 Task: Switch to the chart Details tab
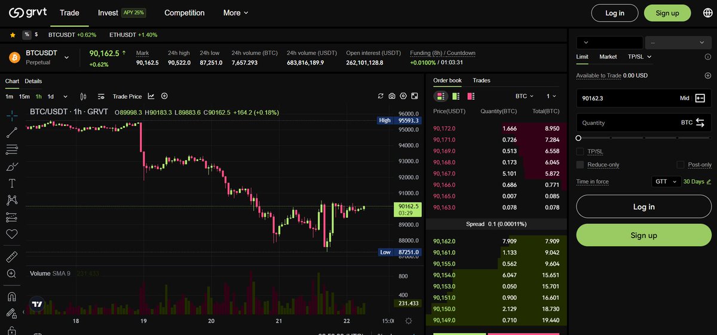click(33, 81)
